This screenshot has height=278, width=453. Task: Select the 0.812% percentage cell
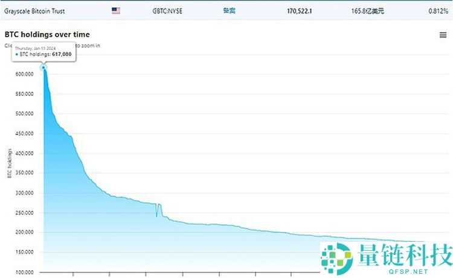[438, 11]
